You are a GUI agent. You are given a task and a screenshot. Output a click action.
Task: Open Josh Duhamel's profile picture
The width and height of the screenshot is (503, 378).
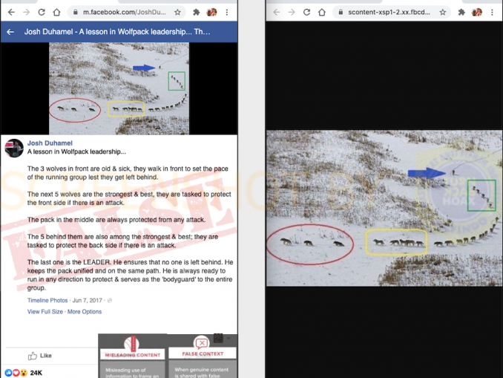(14, 148)
